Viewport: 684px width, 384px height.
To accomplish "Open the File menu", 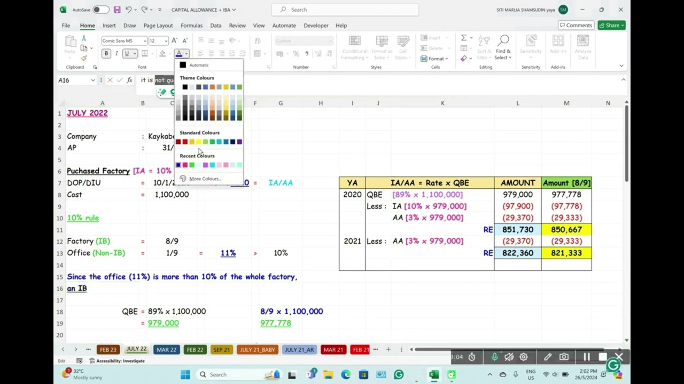I will tap(66, 25).
